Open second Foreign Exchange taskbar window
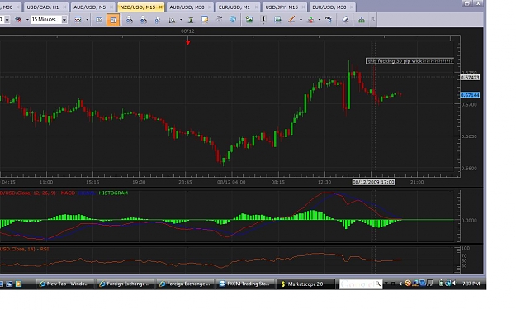 pos(185,284)
